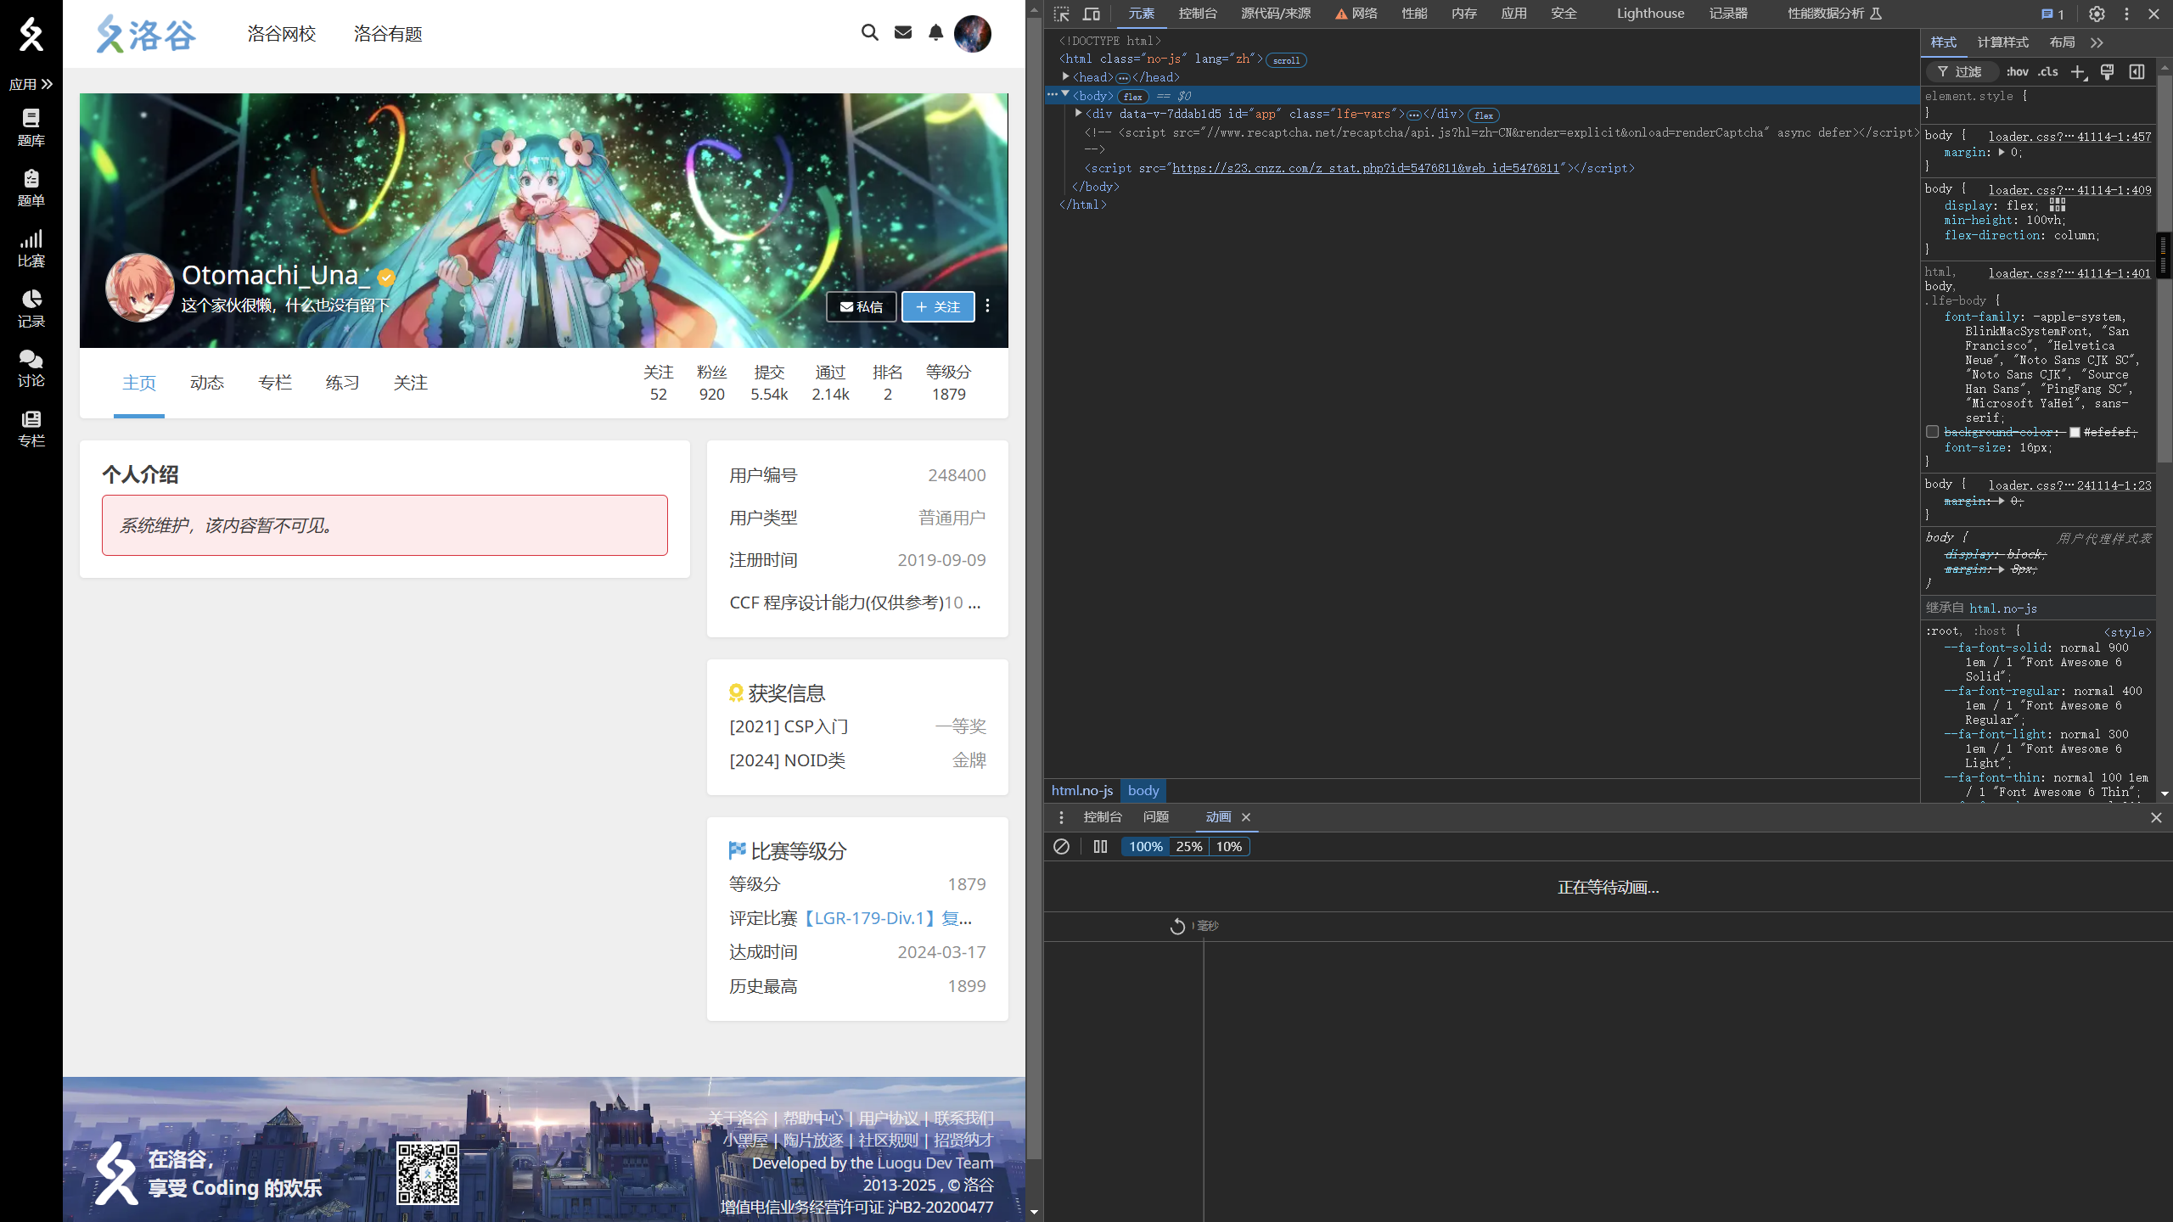Toggle the .cls class editor

(2048, 72)
